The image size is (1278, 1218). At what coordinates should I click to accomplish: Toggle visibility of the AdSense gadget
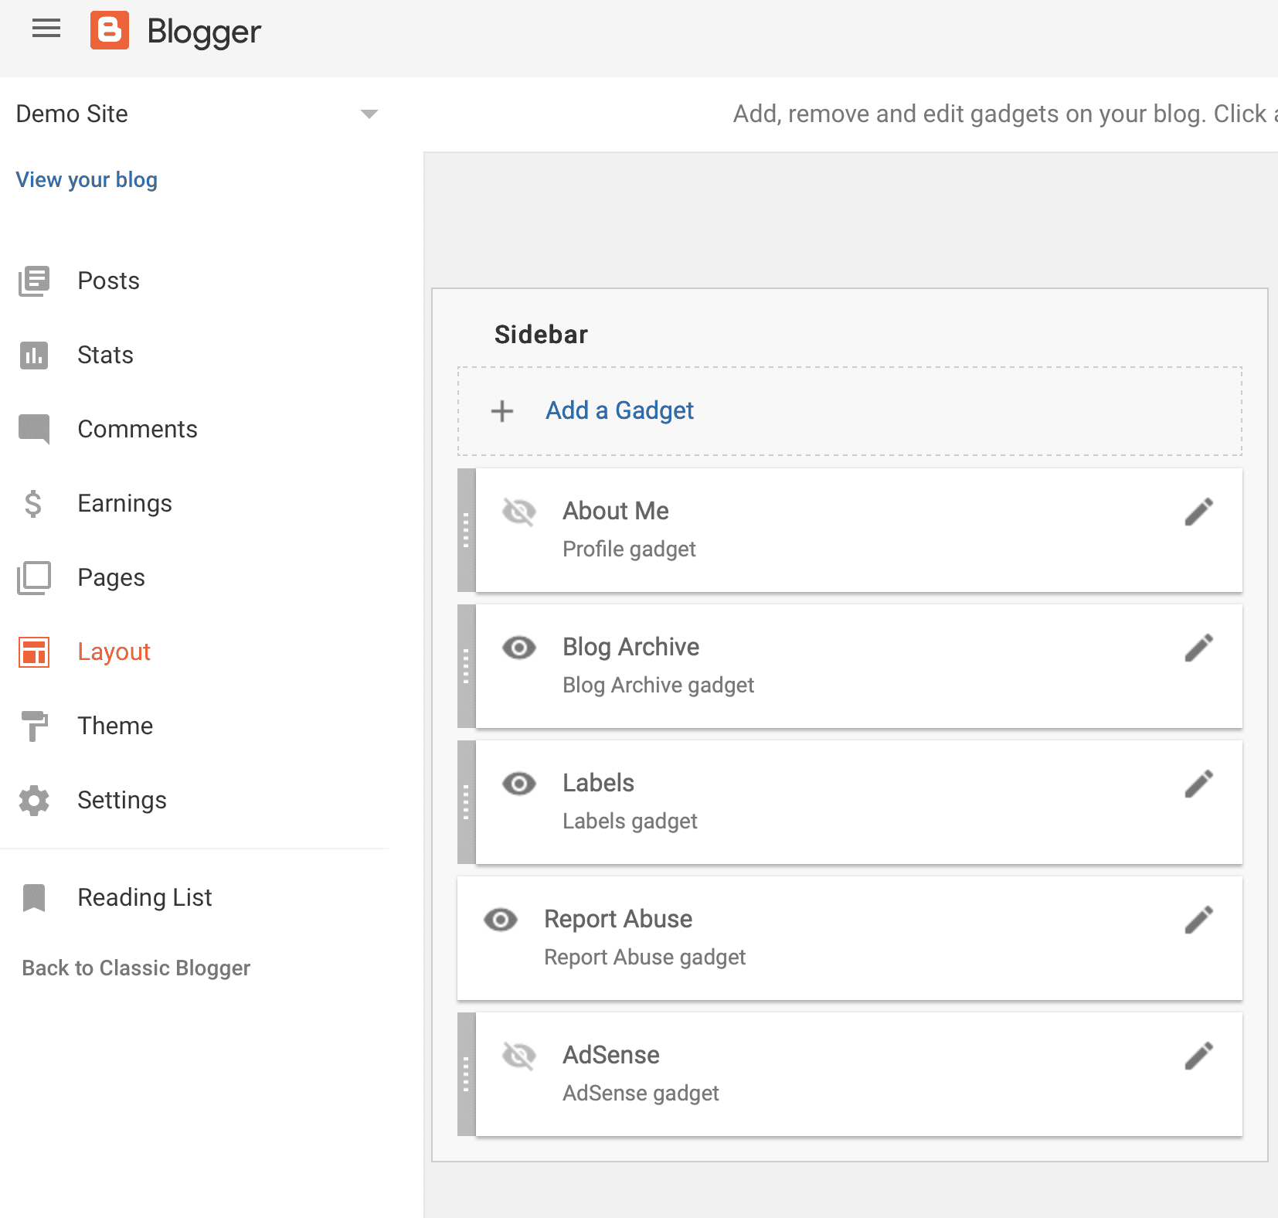(518, 1055)
